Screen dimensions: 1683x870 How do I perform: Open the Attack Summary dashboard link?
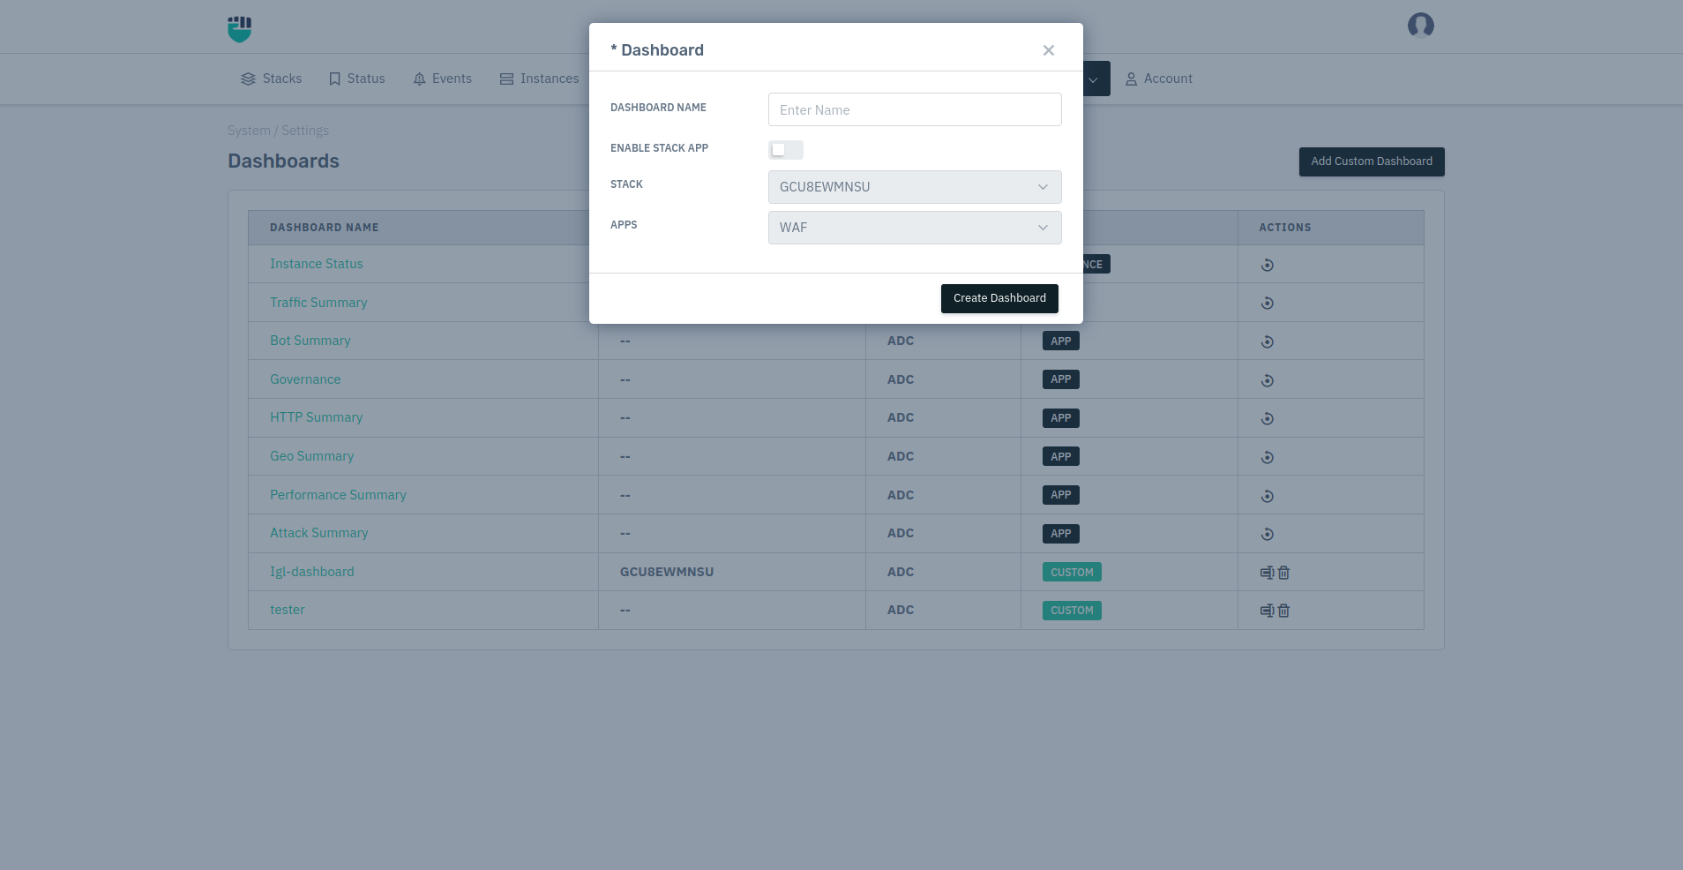(x=319, y=533)
